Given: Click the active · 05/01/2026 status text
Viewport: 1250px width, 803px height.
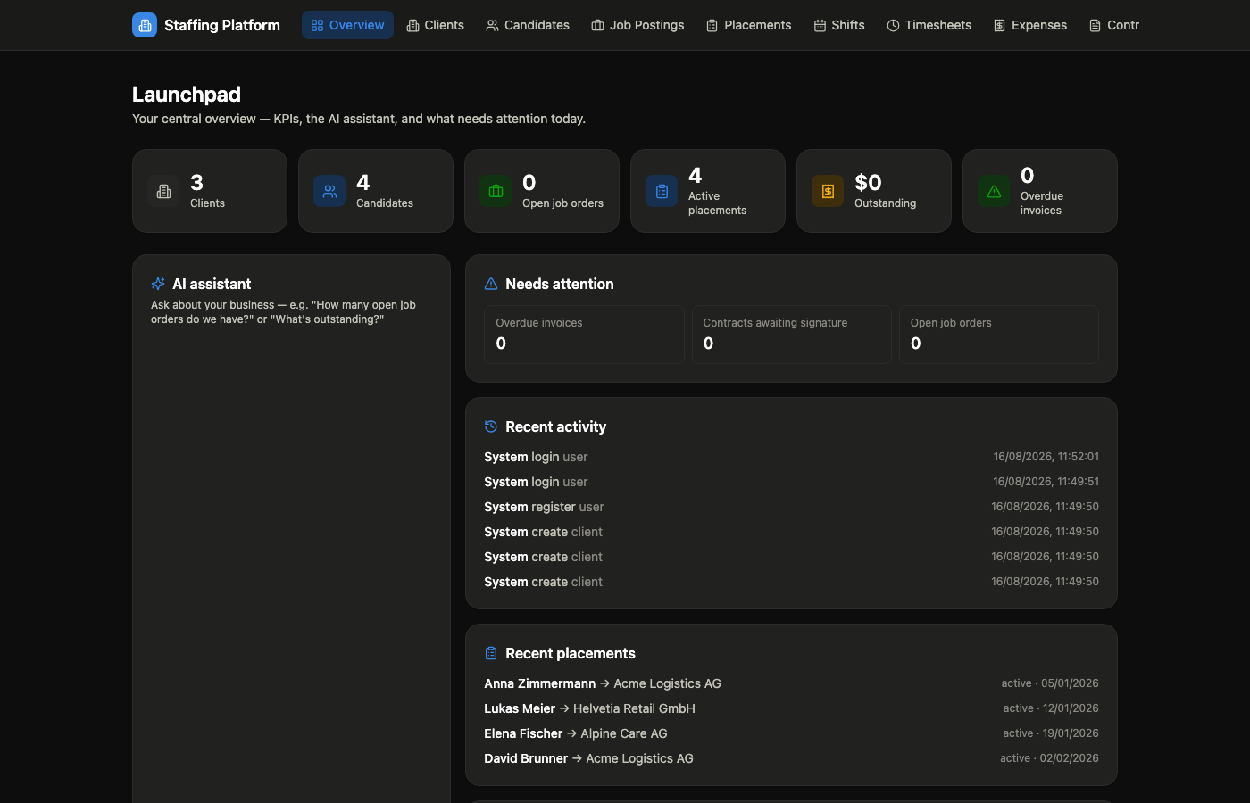Looking at the screenshot, I should click(x=1050, y=683).
